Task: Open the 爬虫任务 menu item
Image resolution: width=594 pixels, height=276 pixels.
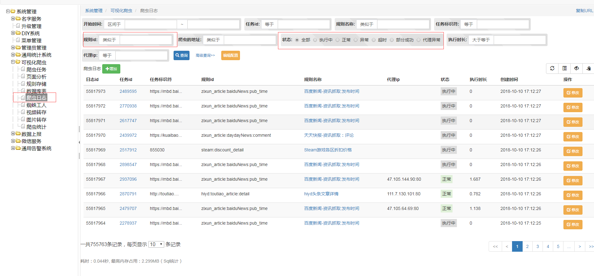Action: (x=36, y=69)
